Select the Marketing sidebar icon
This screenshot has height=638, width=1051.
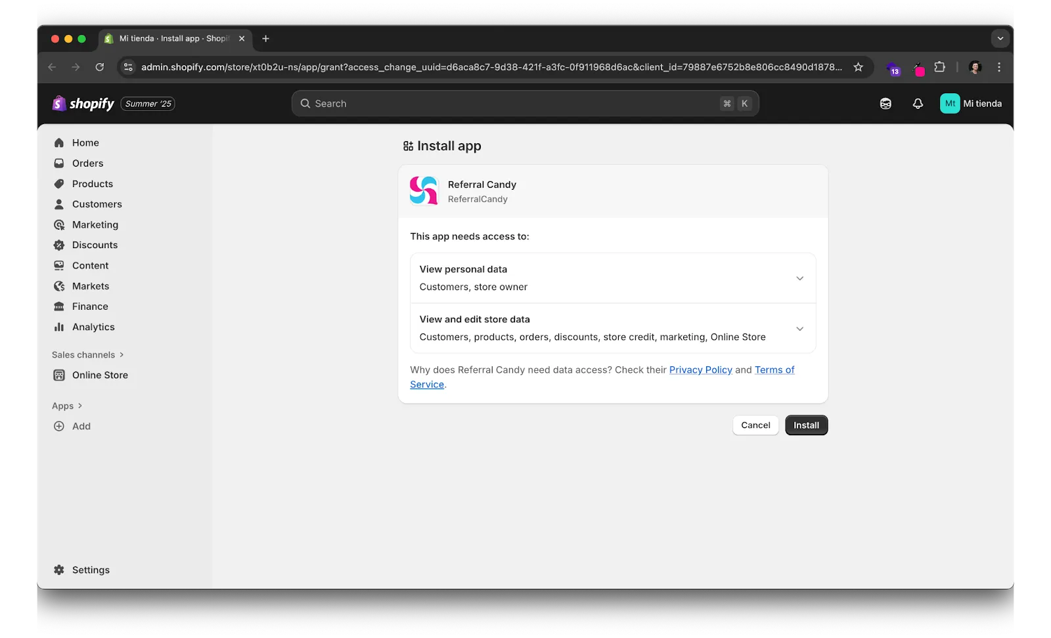[x=59, y=224]
